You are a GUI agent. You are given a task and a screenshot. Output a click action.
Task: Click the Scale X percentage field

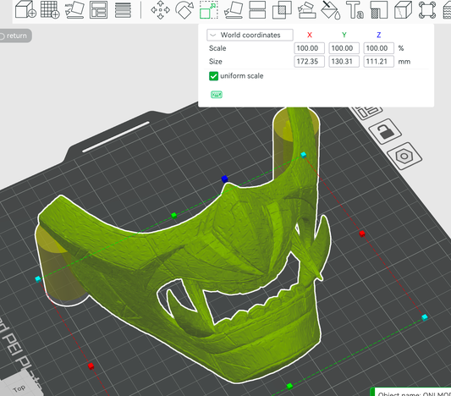click(309, 48)
